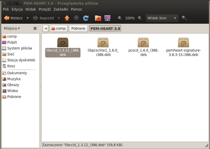Zoom out with minus magnifier

pos(120,18)
